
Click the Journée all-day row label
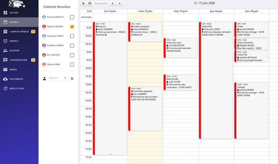(x=86, y=17)
